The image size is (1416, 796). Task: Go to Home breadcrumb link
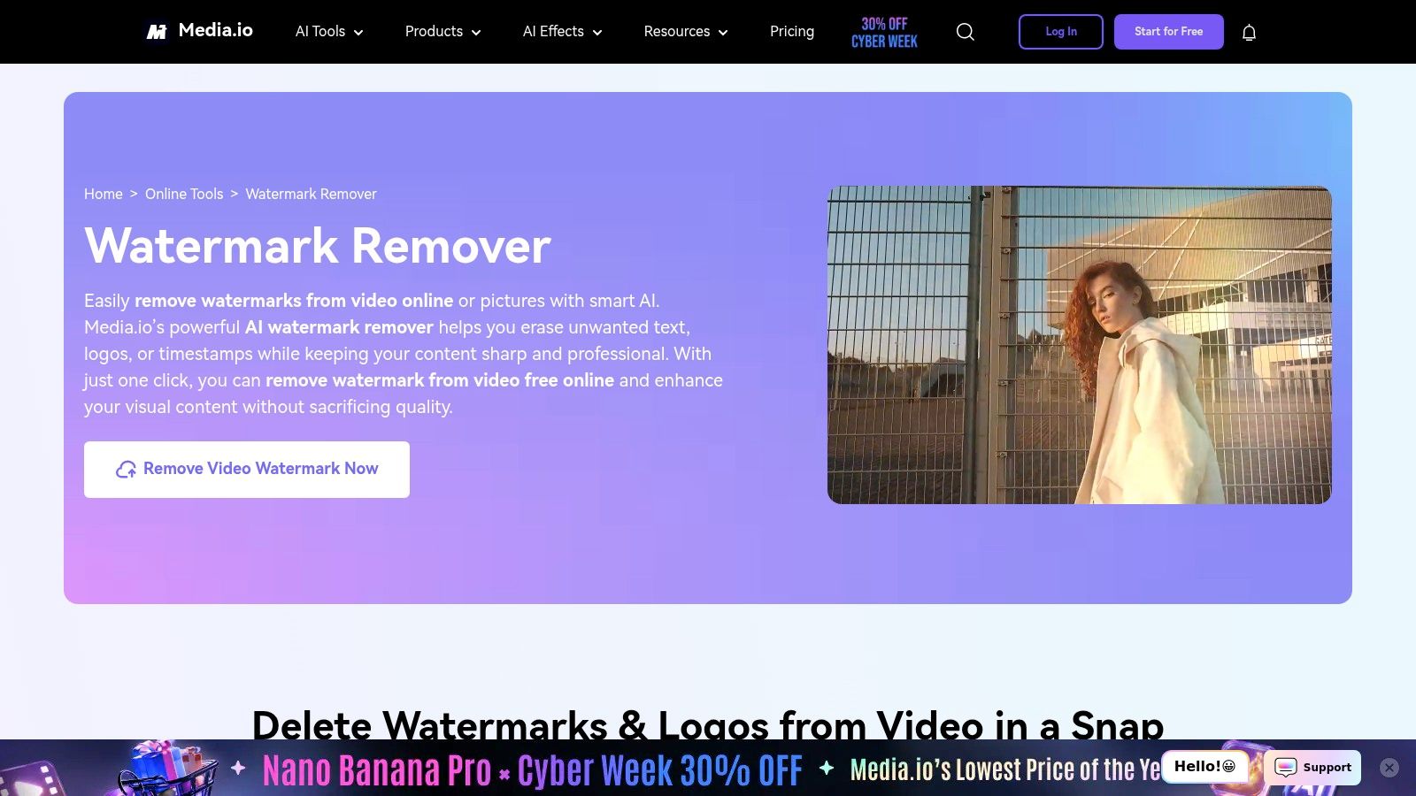click(x=104, y=194)
